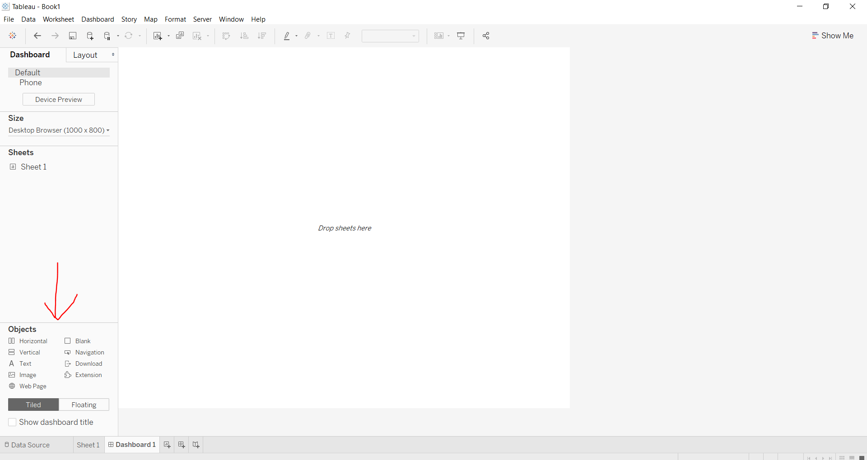Open the Fit selector dropdown in toolbar

[x=390, y=36]
